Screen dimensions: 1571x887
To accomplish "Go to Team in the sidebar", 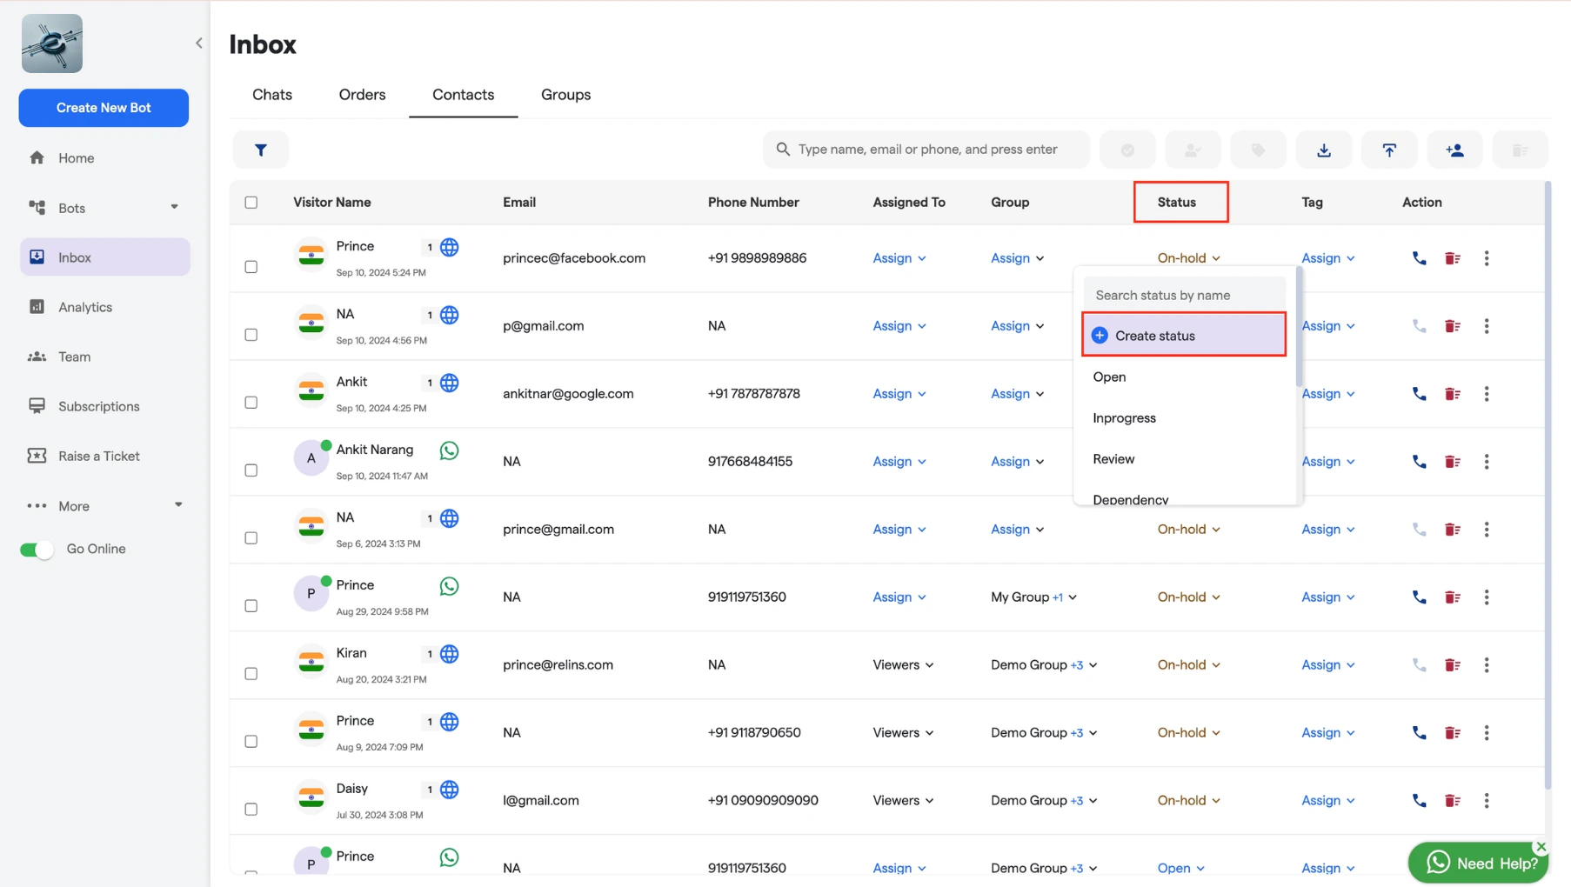I will coord(104,357).
